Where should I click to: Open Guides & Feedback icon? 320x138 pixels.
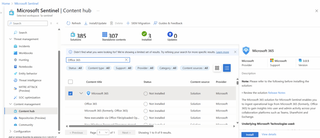[x=155, y=23]
